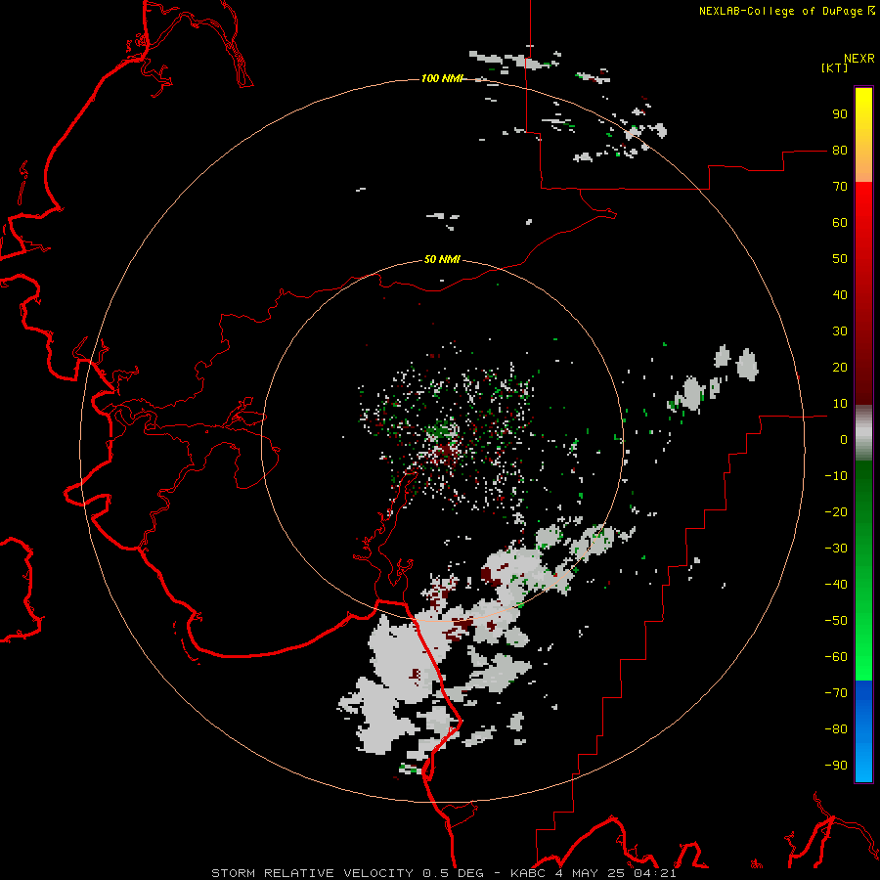Viewport: 880px width, 880px height.
Task: Click the NEXR label at top right
Action: point(859,59)
